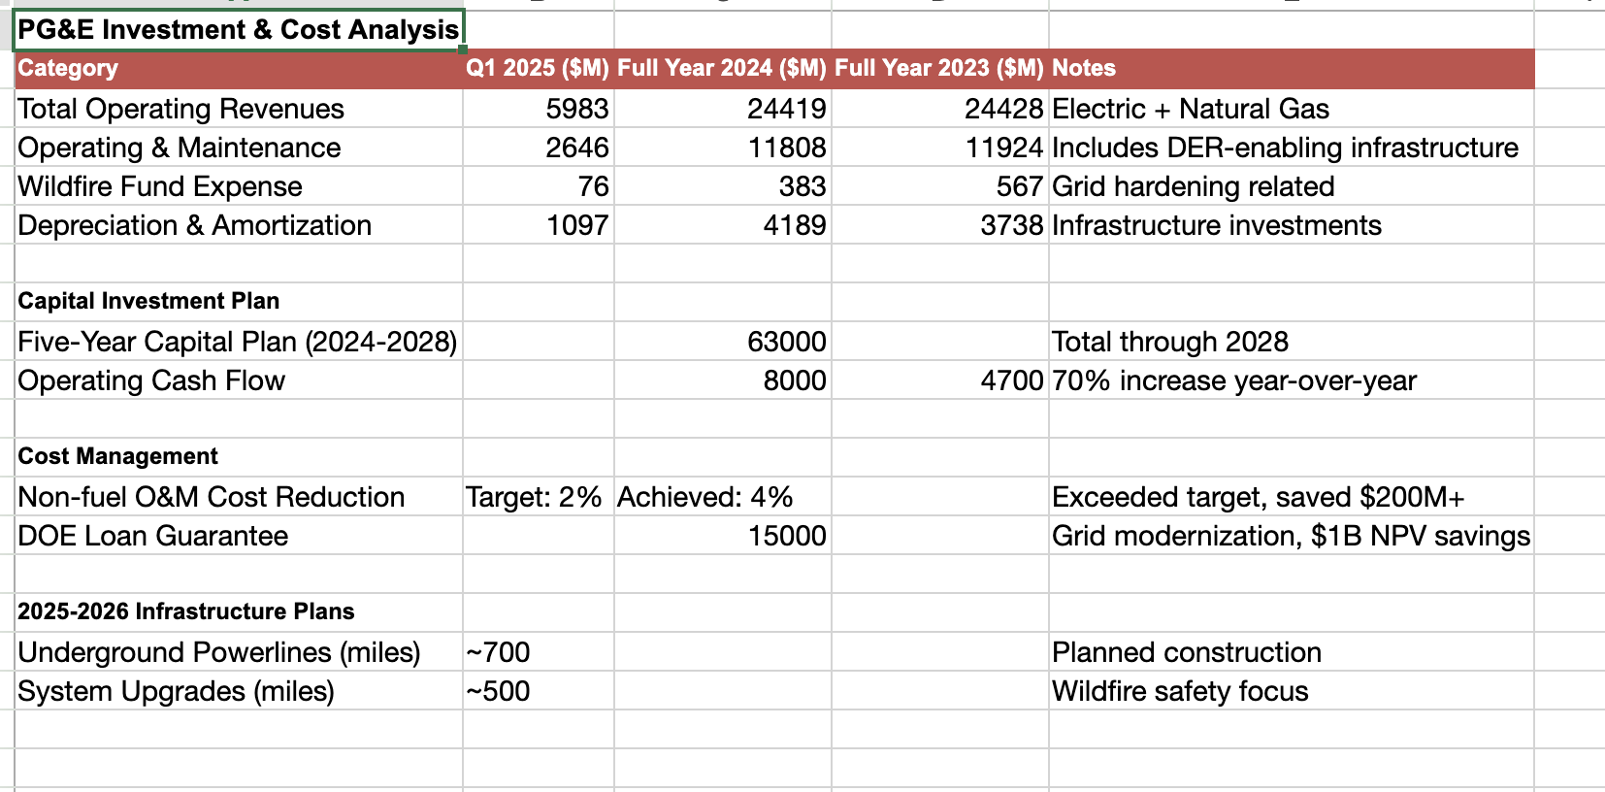The width and height of the screenshot is (1605, 792).
Task: Select the 'Cost Management' section heading
Action: tap(117, 456)
